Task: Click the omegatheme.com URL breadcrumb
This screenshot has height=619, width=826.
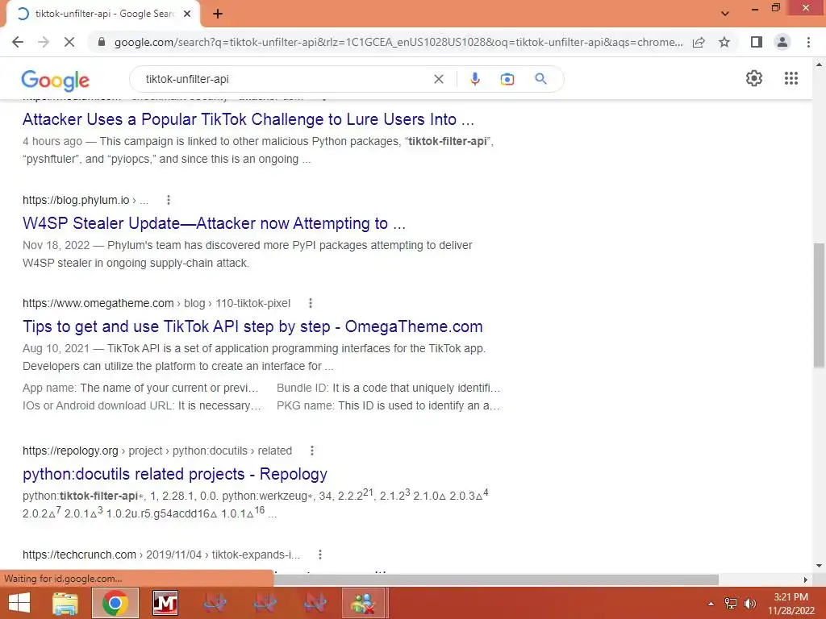Action: point(156,303)
